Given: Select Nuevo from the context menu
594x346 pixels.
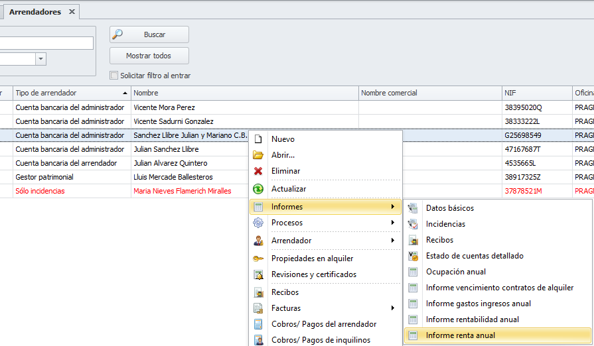Looking at the screenshot, I should tap(325, 139).
